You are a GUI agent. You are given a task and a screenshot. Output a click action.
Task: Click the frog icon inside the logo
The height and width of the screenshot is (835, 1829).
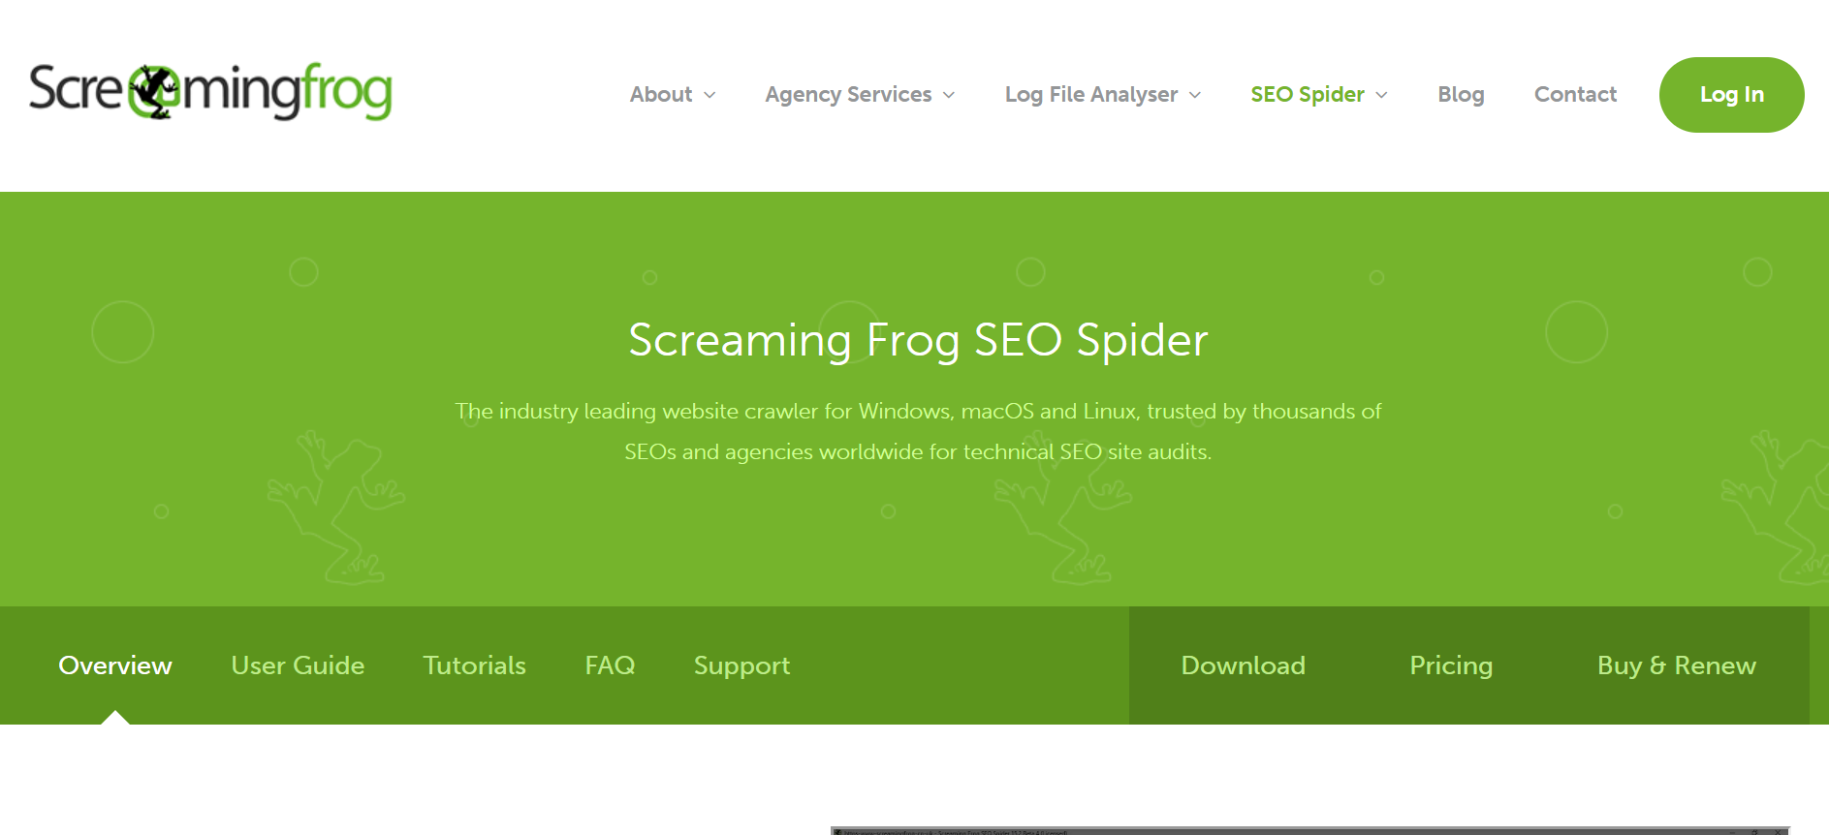pos(154,92)
